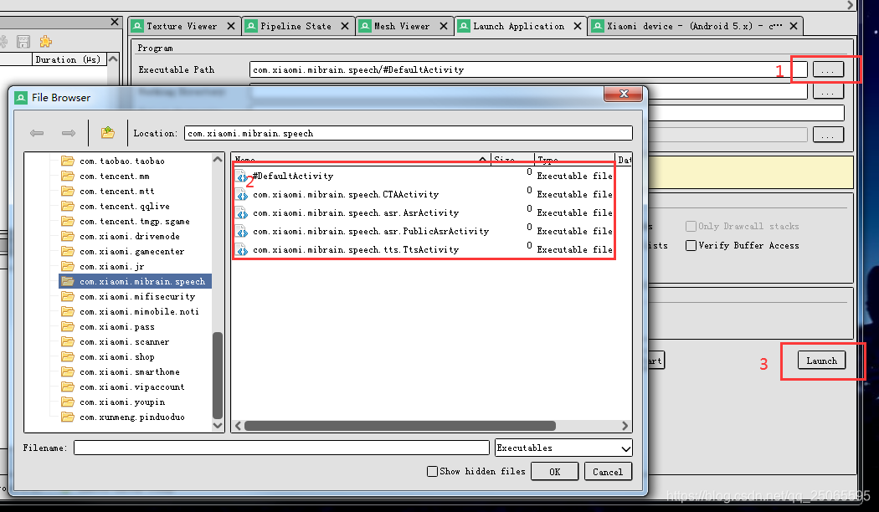This screenshot has height=512, width=879.
Task: Click the save icon in left panel toolbar
Action: pos(23,42)
